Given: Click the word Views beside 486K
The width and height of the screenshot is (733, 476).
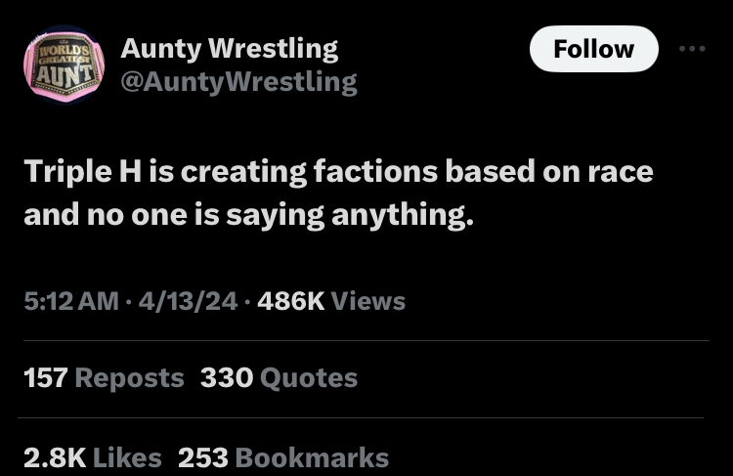Looking at the screenshot, I should click(x=367, y=300).
